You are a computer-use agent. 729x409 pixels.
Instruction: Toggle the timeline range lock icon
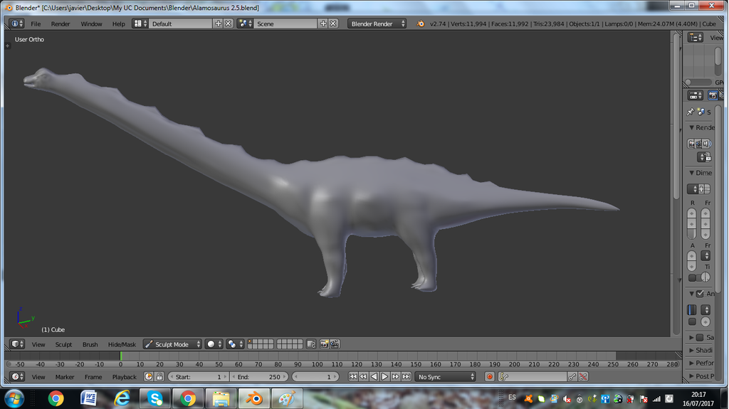pyautogui.click(x=159, y=376)
